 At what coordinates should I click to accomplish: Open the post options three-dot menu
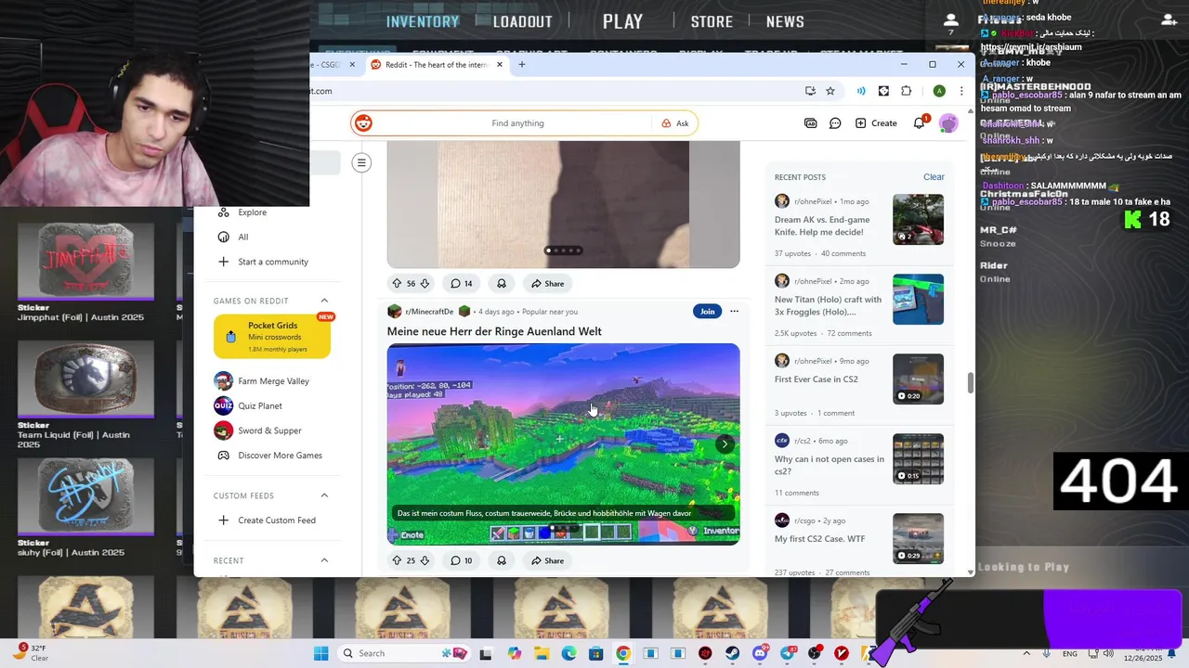click(734, 312)
